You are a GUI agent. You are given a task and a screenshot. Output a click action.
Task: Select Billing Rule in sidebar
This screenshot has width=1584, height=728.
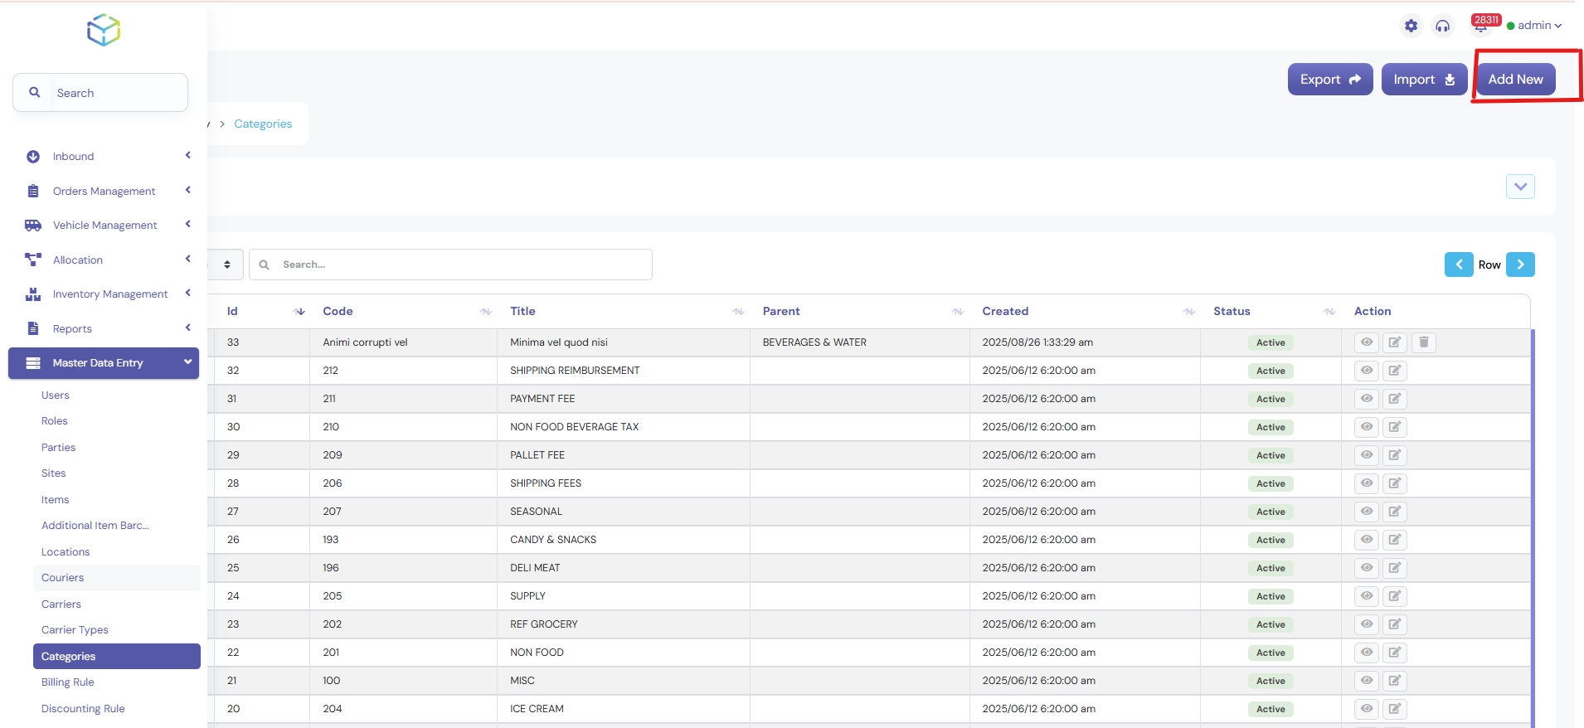pos(68,682)
